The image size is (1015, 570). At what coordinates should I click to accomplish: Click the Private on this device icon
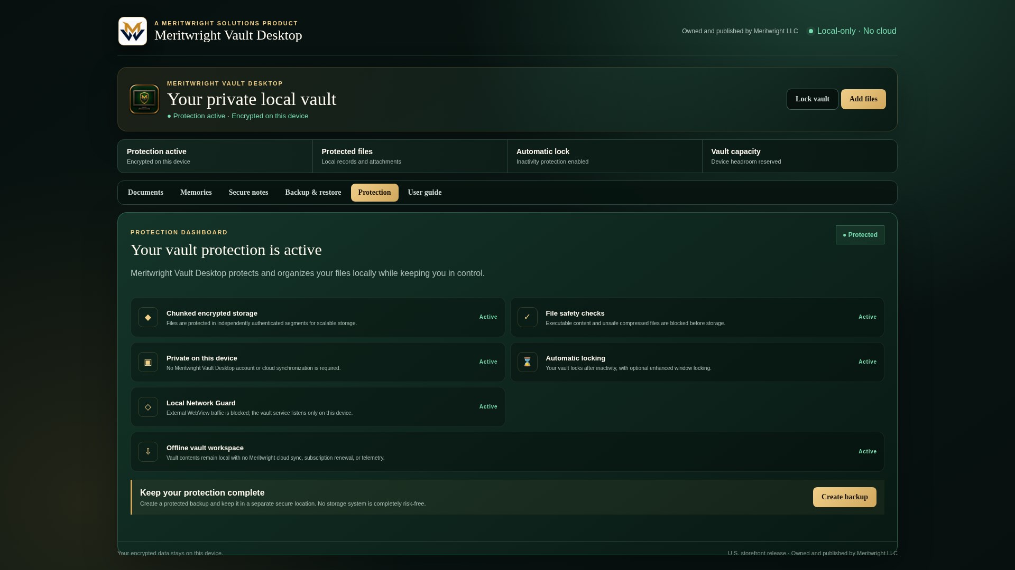[148, 362]
